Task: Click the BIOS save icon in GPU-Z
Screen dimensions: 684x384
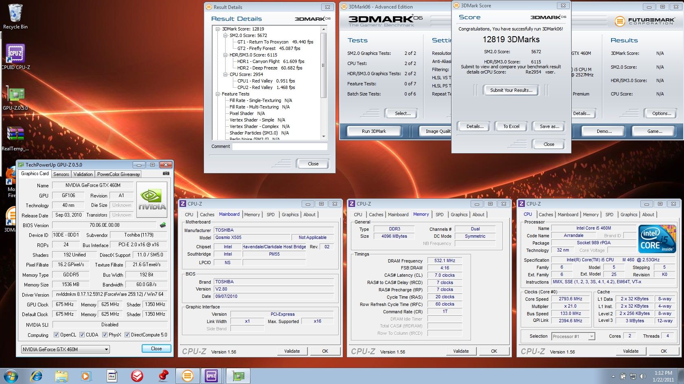Action: tap(163, 225)
